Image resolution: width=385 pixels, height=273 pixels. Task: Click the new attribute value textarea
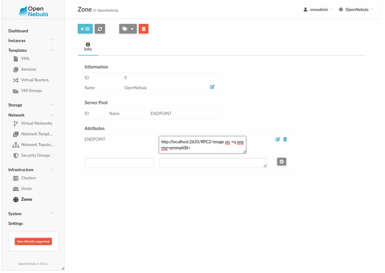(x=213, y=163)
